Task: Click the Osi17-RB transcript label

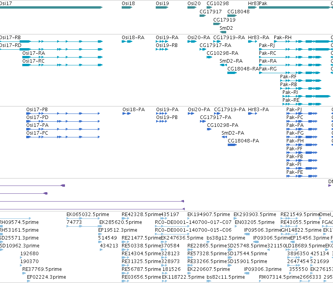Action: pos(10,38)
